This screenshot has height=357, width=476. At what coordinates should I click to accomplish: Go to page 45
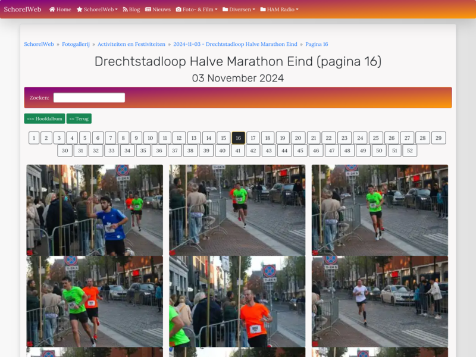(x=300, y=151)
